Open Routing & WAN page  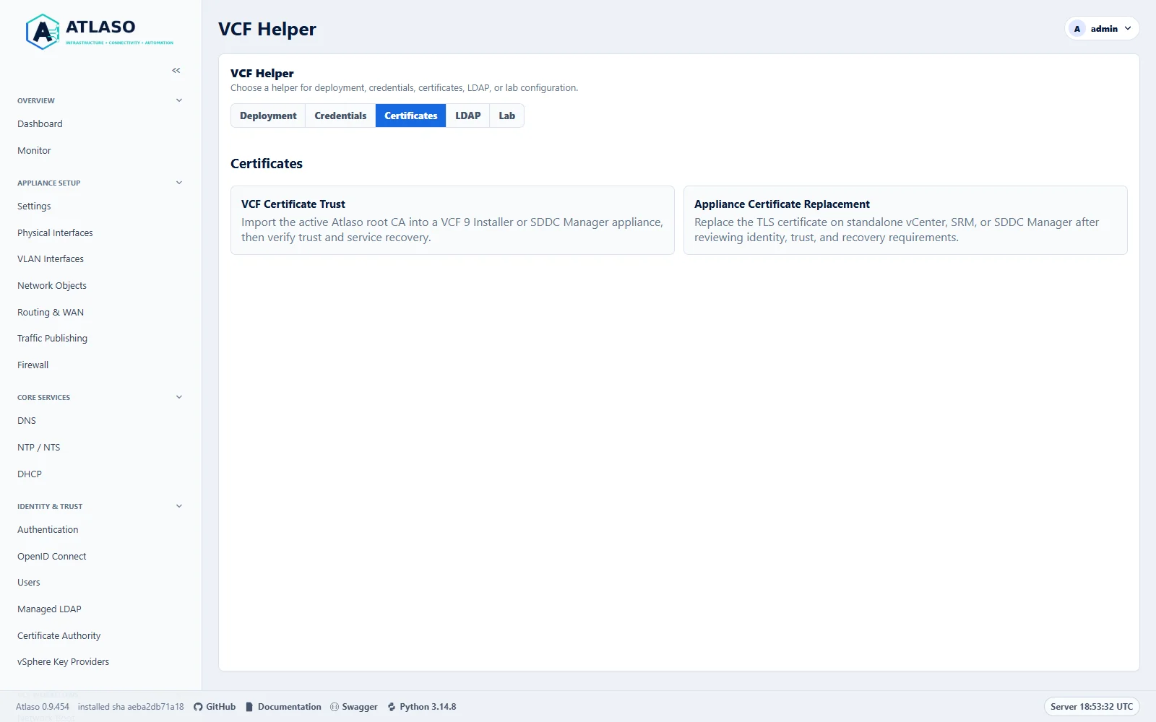[x=51, y=313]
